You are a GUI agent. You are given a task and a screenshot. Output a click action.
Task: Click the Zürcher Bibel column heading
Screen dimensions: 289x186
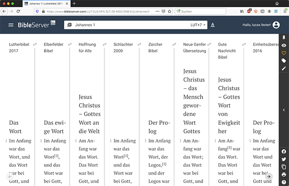click(x=156, y=48)
